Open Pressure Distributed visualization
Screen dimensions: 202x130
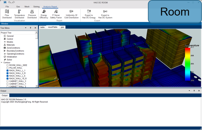tap(32, 14)
